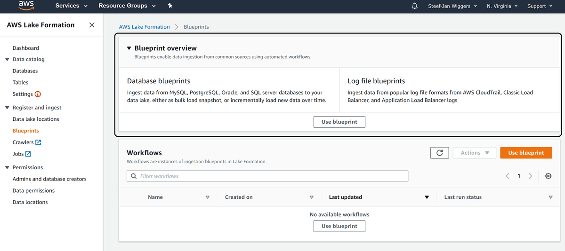Open the AWS home logo
Screen dimensions: 565x251
[26, 6]
